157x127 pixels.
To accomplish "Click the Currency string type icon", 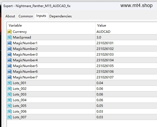I will [10, 32].
